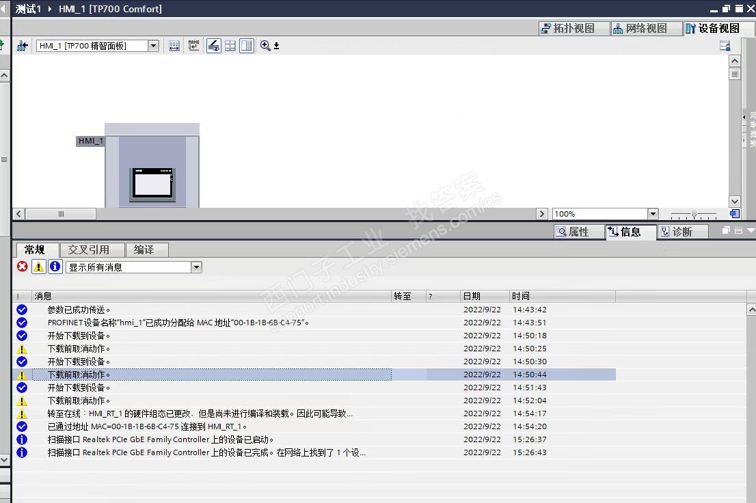Click warning icon of 14:52:04 row

click(22, 400)
